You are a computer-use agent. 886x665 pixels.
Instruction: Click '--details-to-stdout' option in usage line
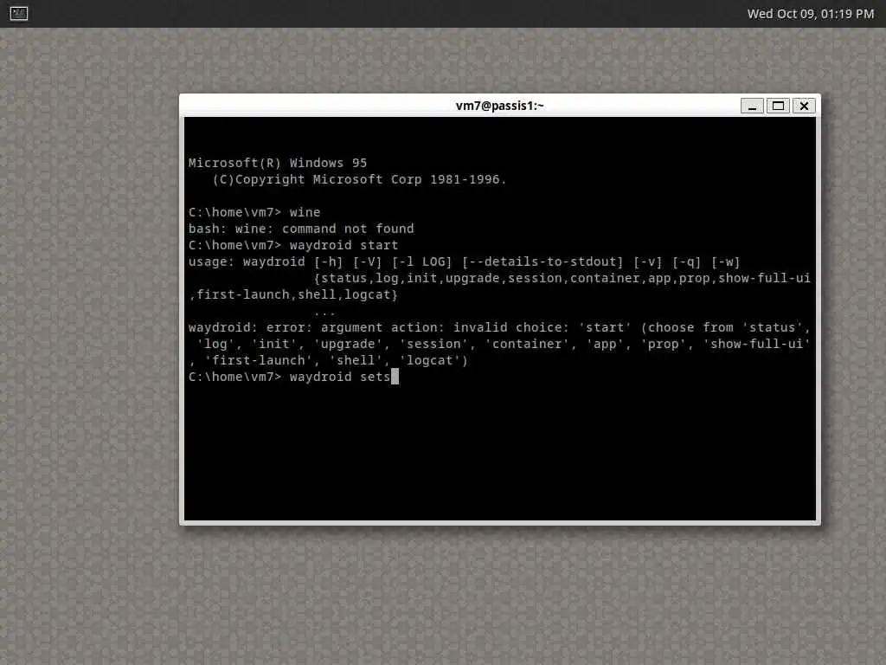[543, 261]
